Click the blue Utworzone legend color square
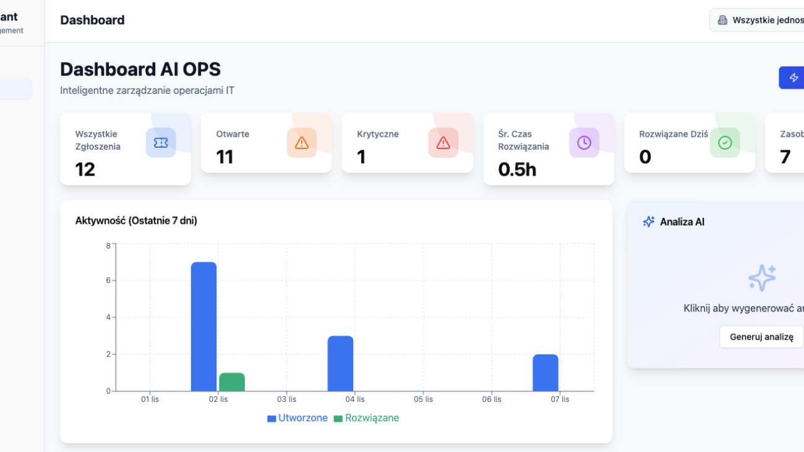This screenshot has width=804, height=452. [x=272, y=419]
